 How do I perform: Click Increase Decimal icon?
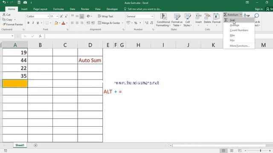coord(147,23)
